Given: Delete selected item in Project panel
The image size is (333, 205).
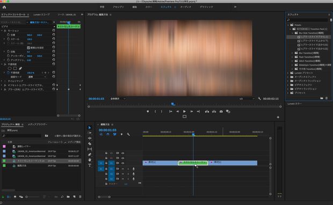Looking at the screenshot, I should [80, 197].
